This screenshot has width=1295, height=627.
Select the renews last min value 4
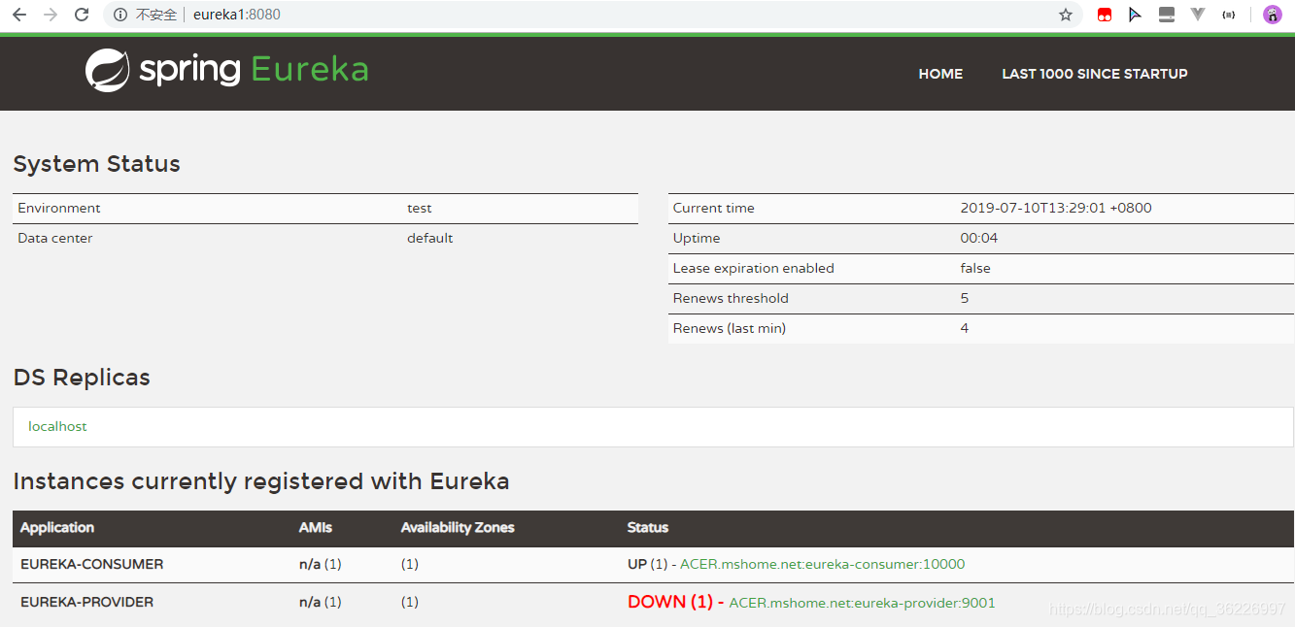click(965, 328)
